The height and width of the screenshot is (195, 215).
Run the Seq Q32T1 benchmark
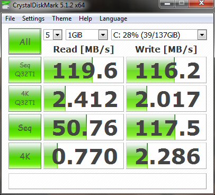(25, 70)
